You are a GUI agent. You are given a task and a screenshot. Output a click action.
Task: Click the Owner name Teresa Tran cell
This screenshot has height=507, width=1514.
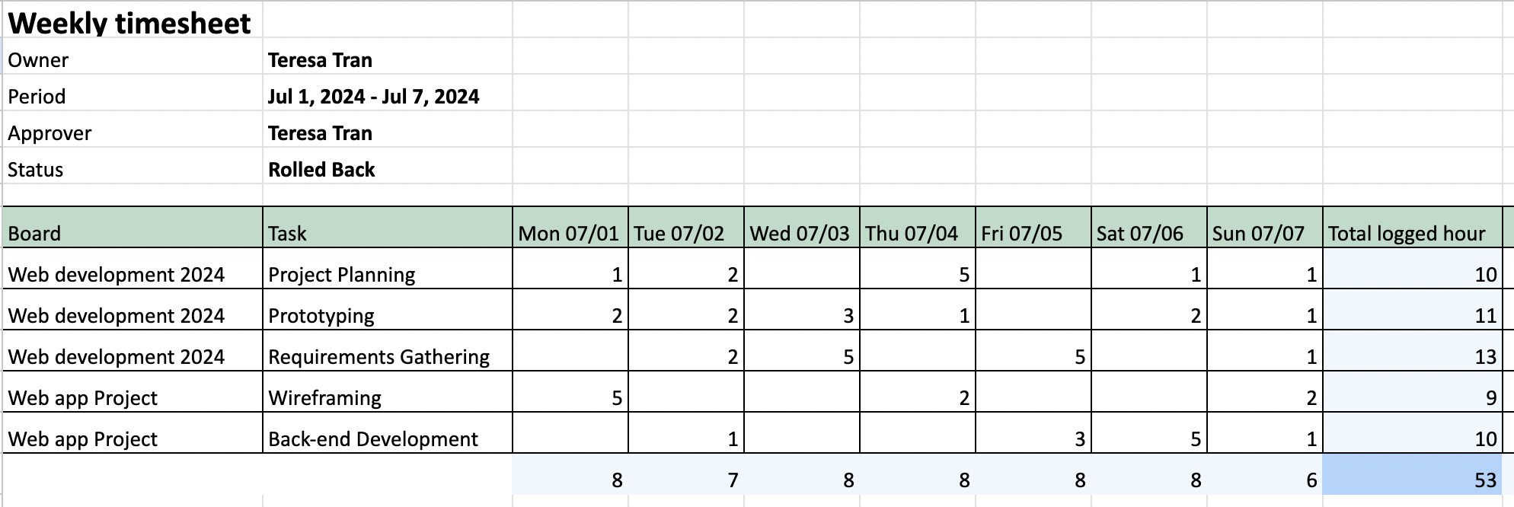coord(320,60)
